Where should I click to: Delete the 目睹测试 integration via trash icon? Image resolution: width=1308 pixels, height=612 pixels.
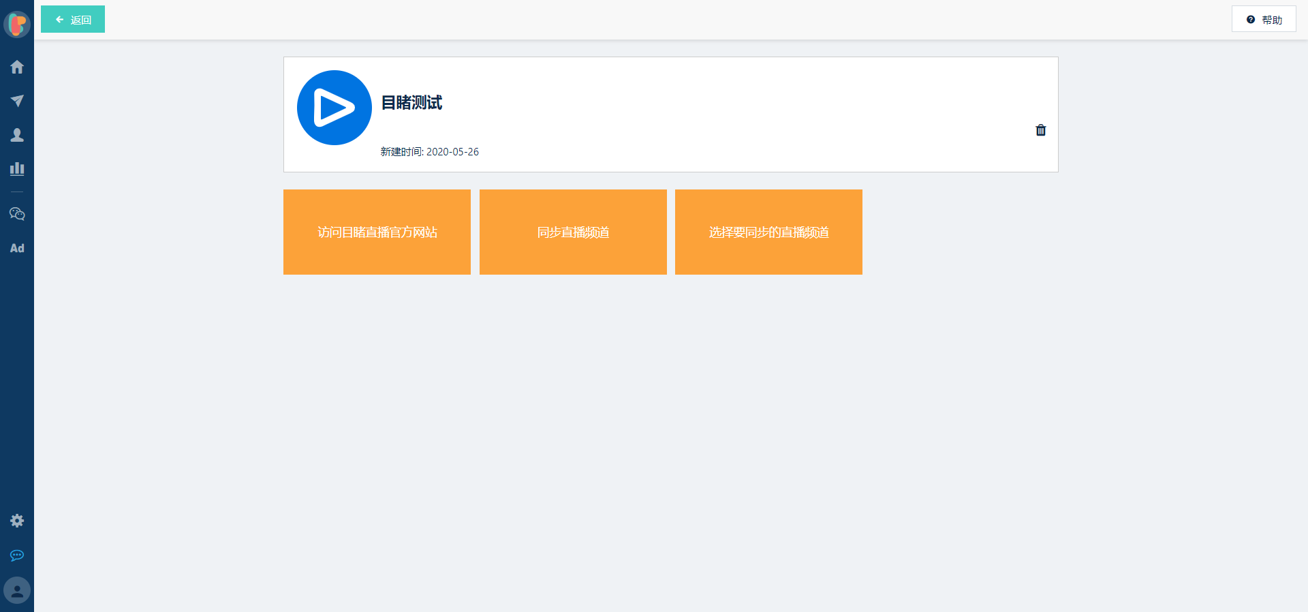click(1041, 130)
